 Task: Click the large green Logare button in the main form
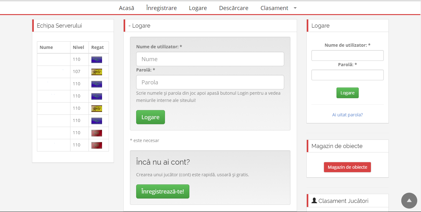click(151, 117)
